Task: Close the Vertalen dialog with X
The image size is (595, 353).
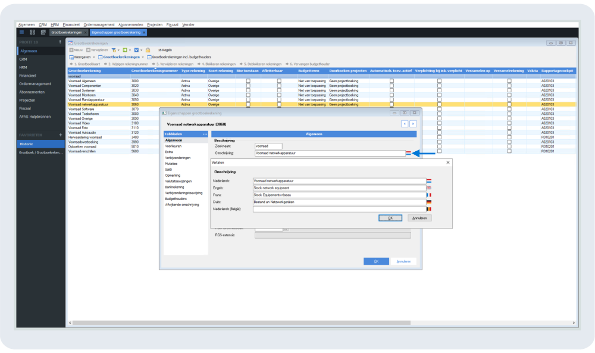Action: 448,163
